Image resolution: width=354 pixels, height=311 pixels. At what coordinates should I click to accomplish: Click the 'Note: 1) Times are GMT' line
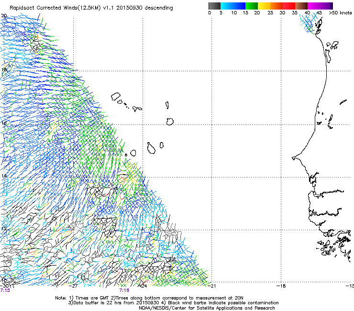click(149, 298)
